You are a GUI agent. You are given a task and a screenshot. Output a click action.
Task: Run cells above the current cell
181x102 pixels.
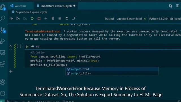coord(18,18)
